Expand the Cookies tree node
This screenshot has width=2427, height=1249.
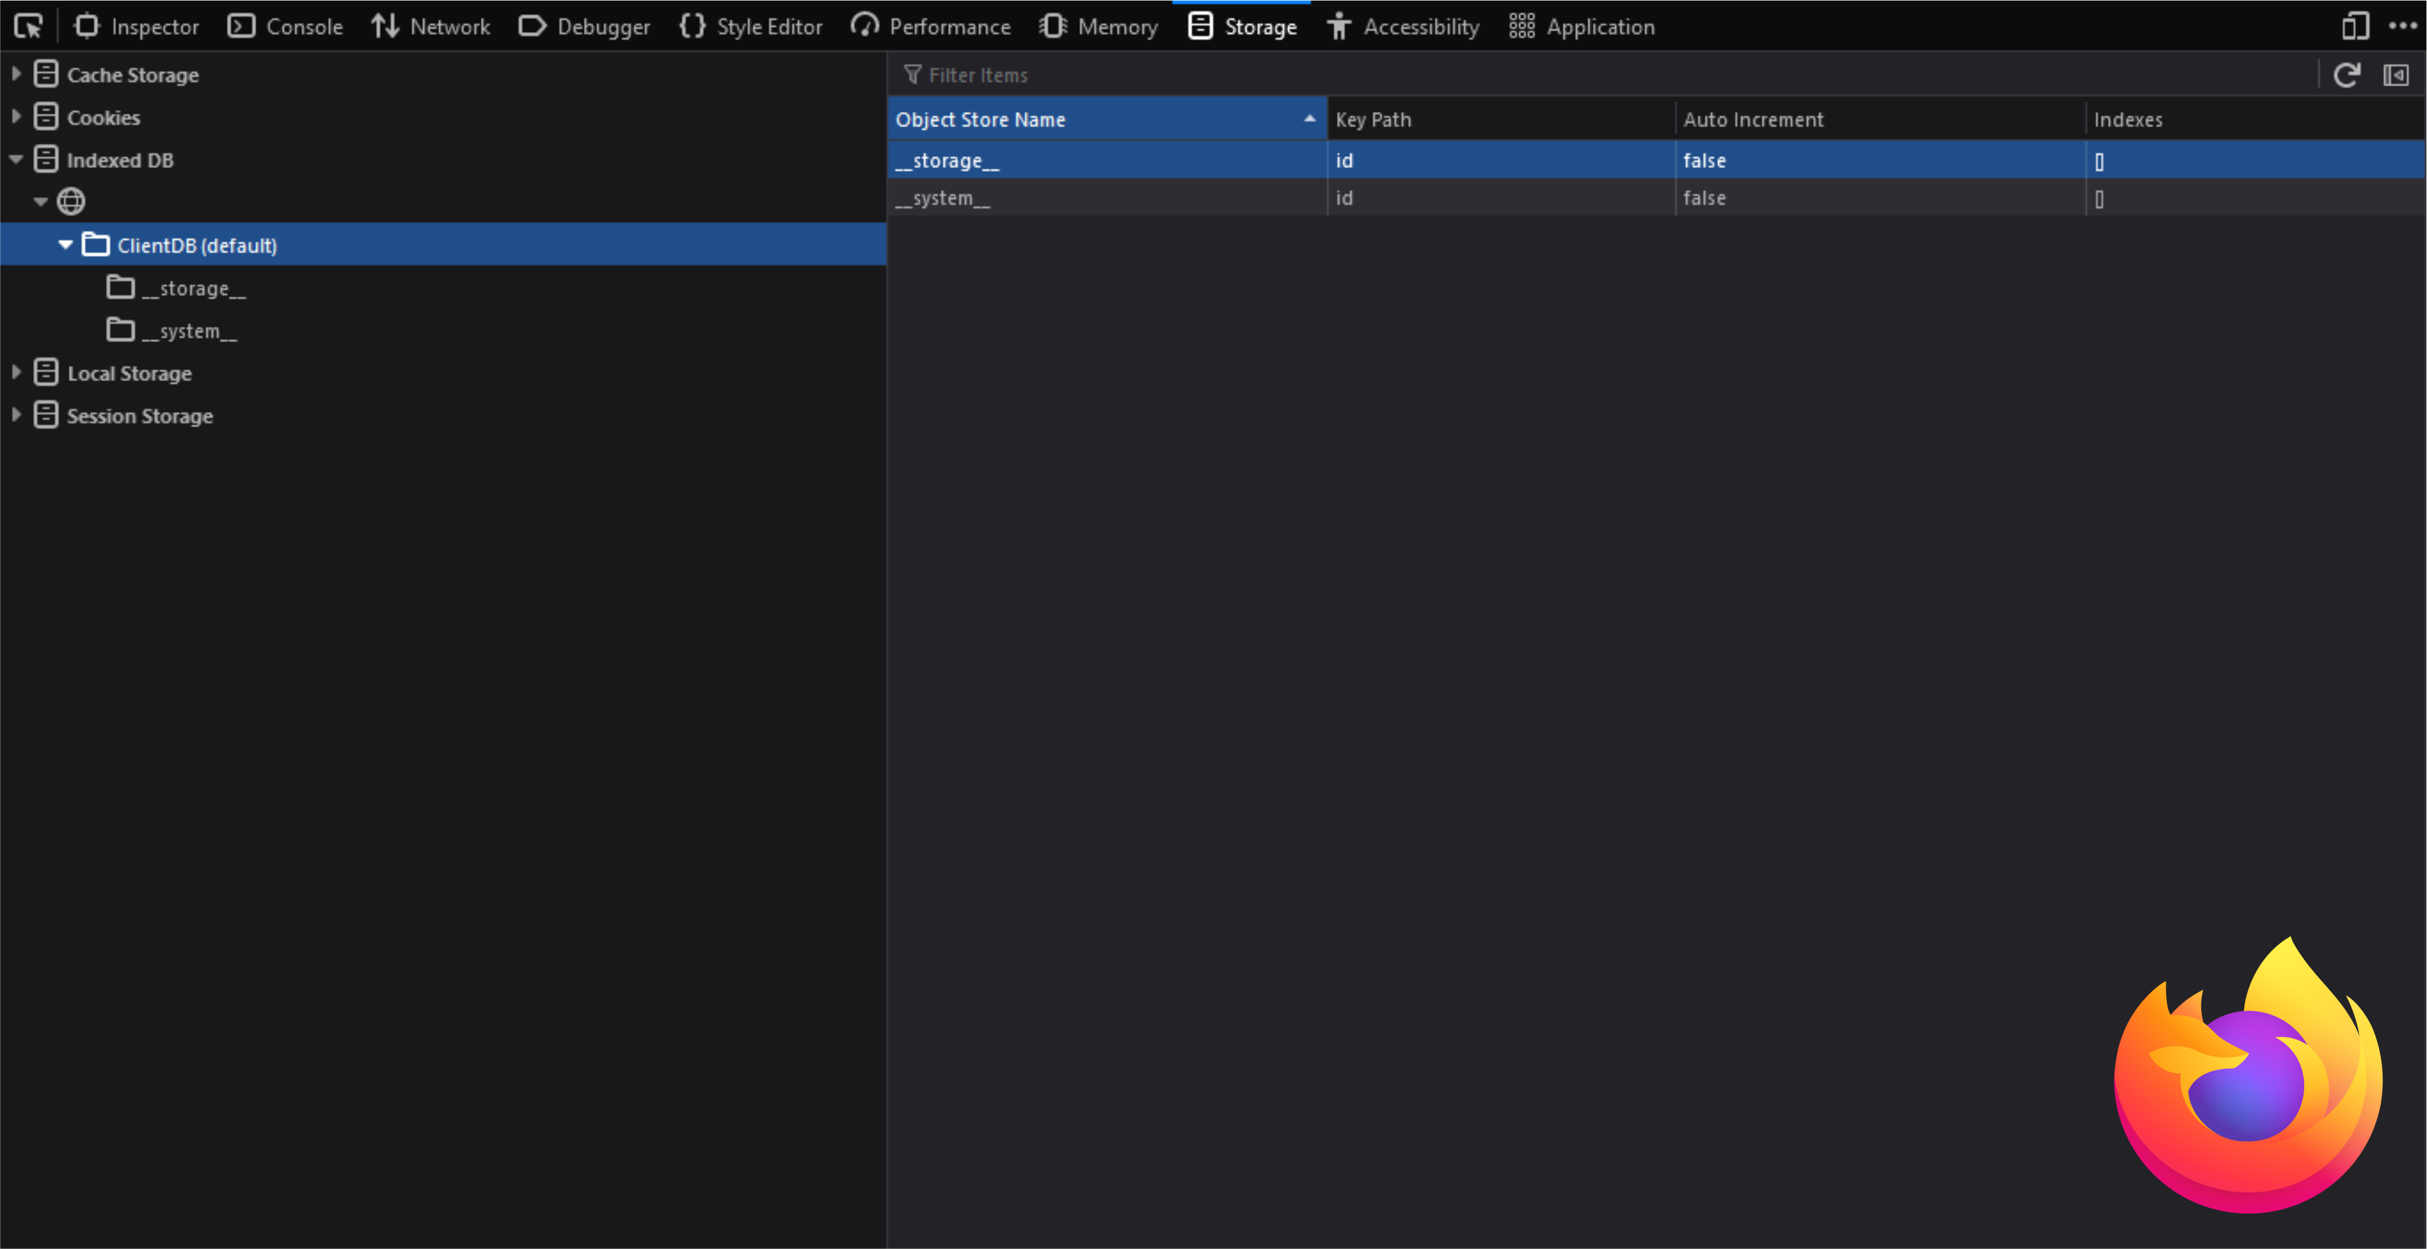(x=16, y=117)
